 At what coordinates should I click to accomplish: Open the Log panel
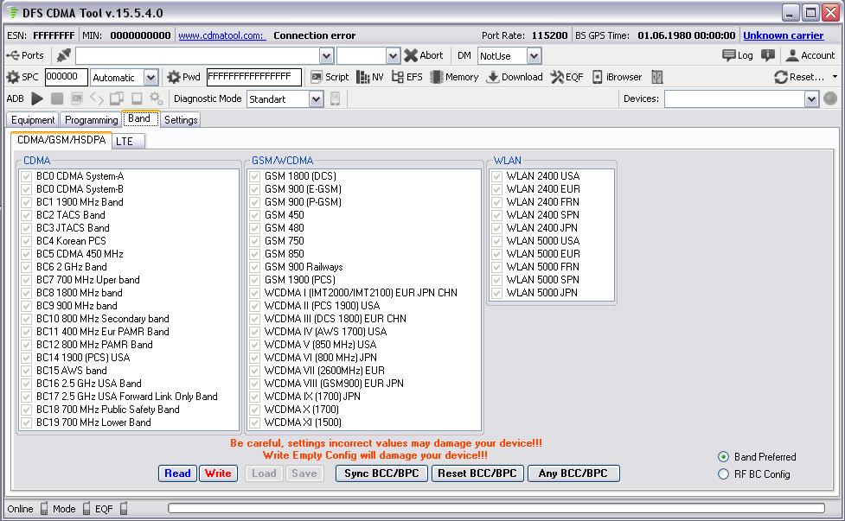coord(737,55)
